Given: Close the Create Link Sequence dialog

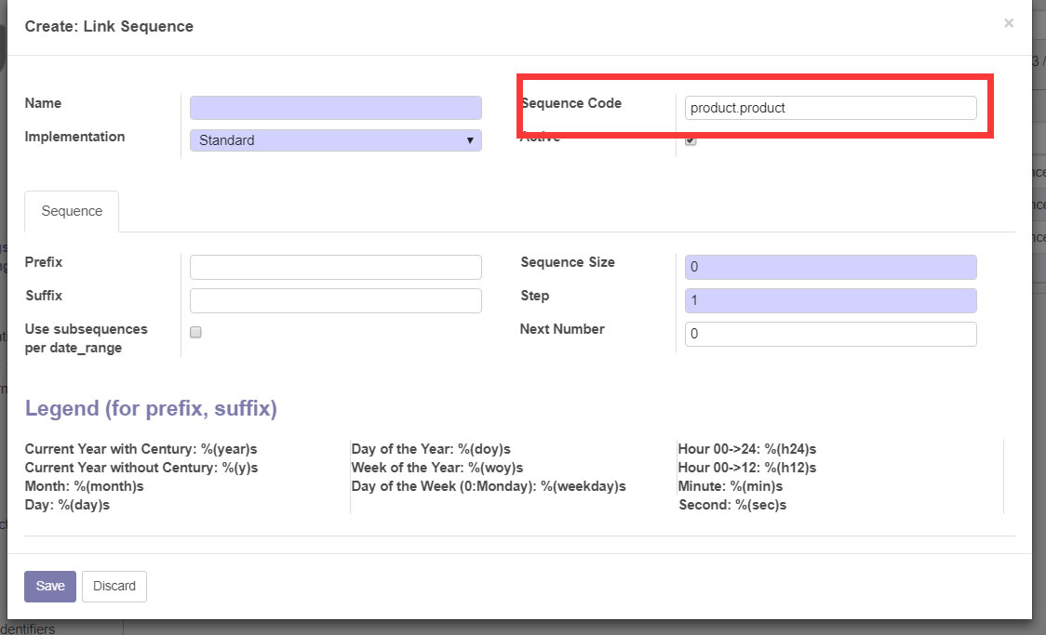Looking at the screenshot, I should [x=1008, y=24].
